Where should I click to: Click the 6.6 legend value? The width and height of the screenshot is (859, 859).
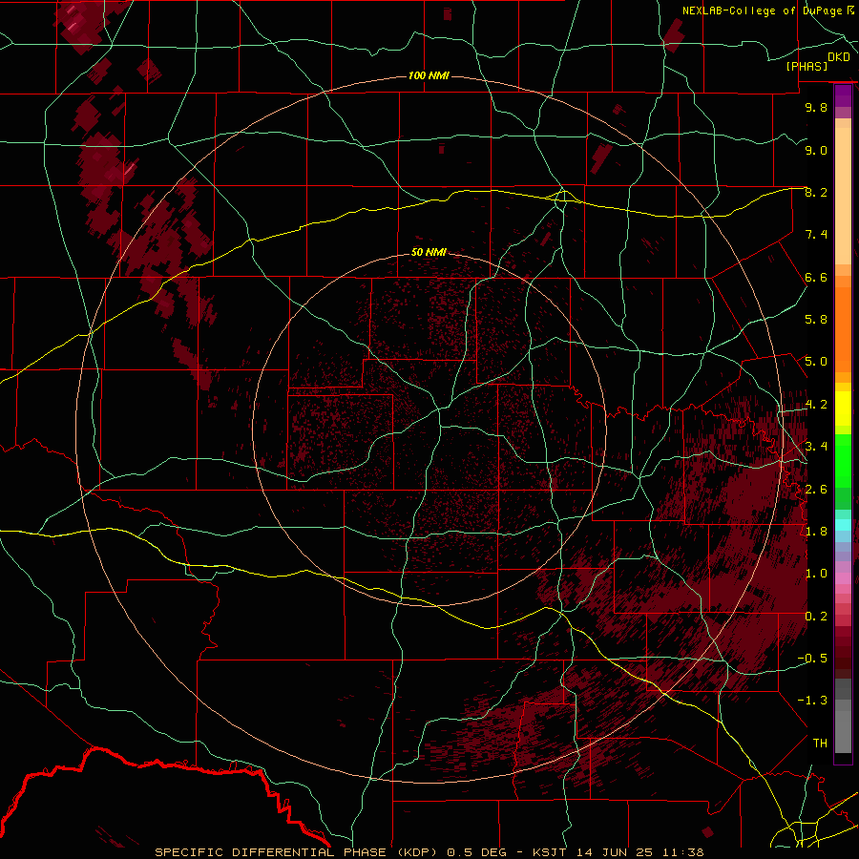[816, 277]
